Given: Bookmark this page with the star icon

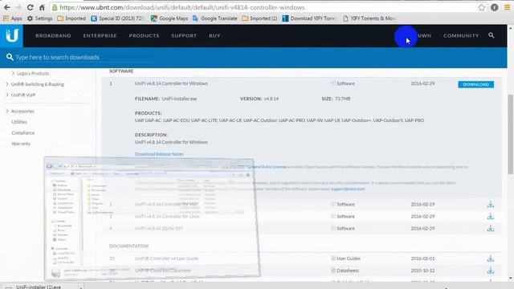Looking at the screenshot, I should tap(481, 7).
